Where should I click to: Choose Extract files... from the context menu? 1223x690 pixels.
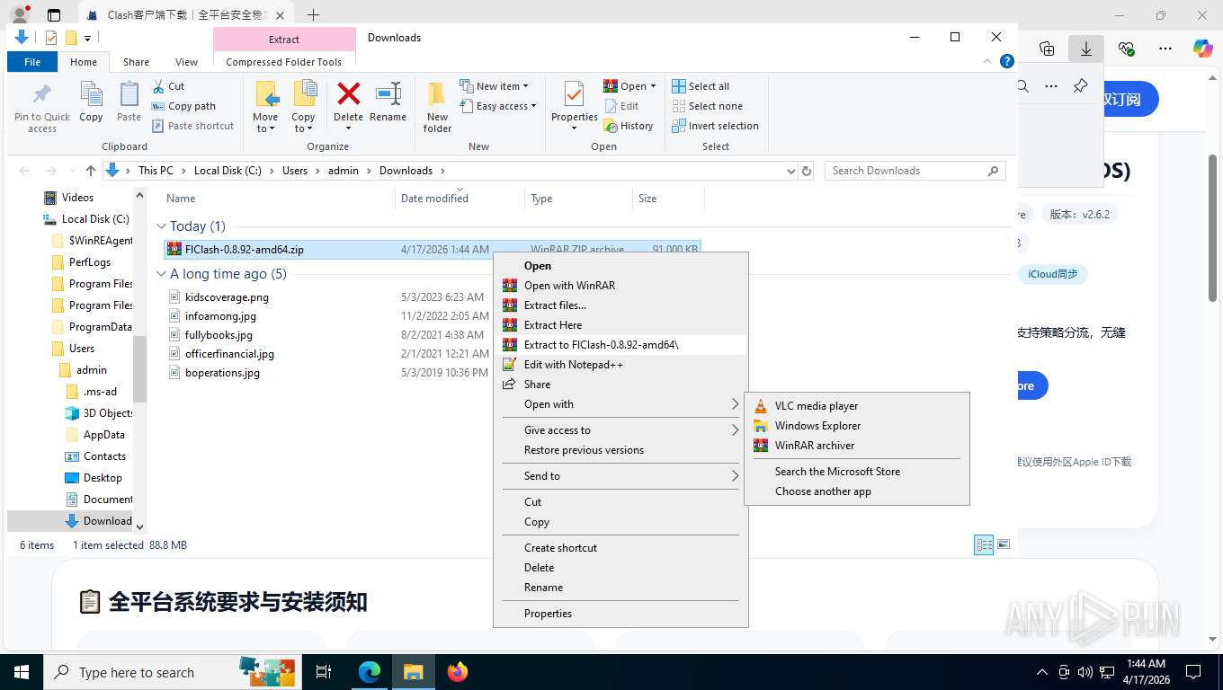621,305
